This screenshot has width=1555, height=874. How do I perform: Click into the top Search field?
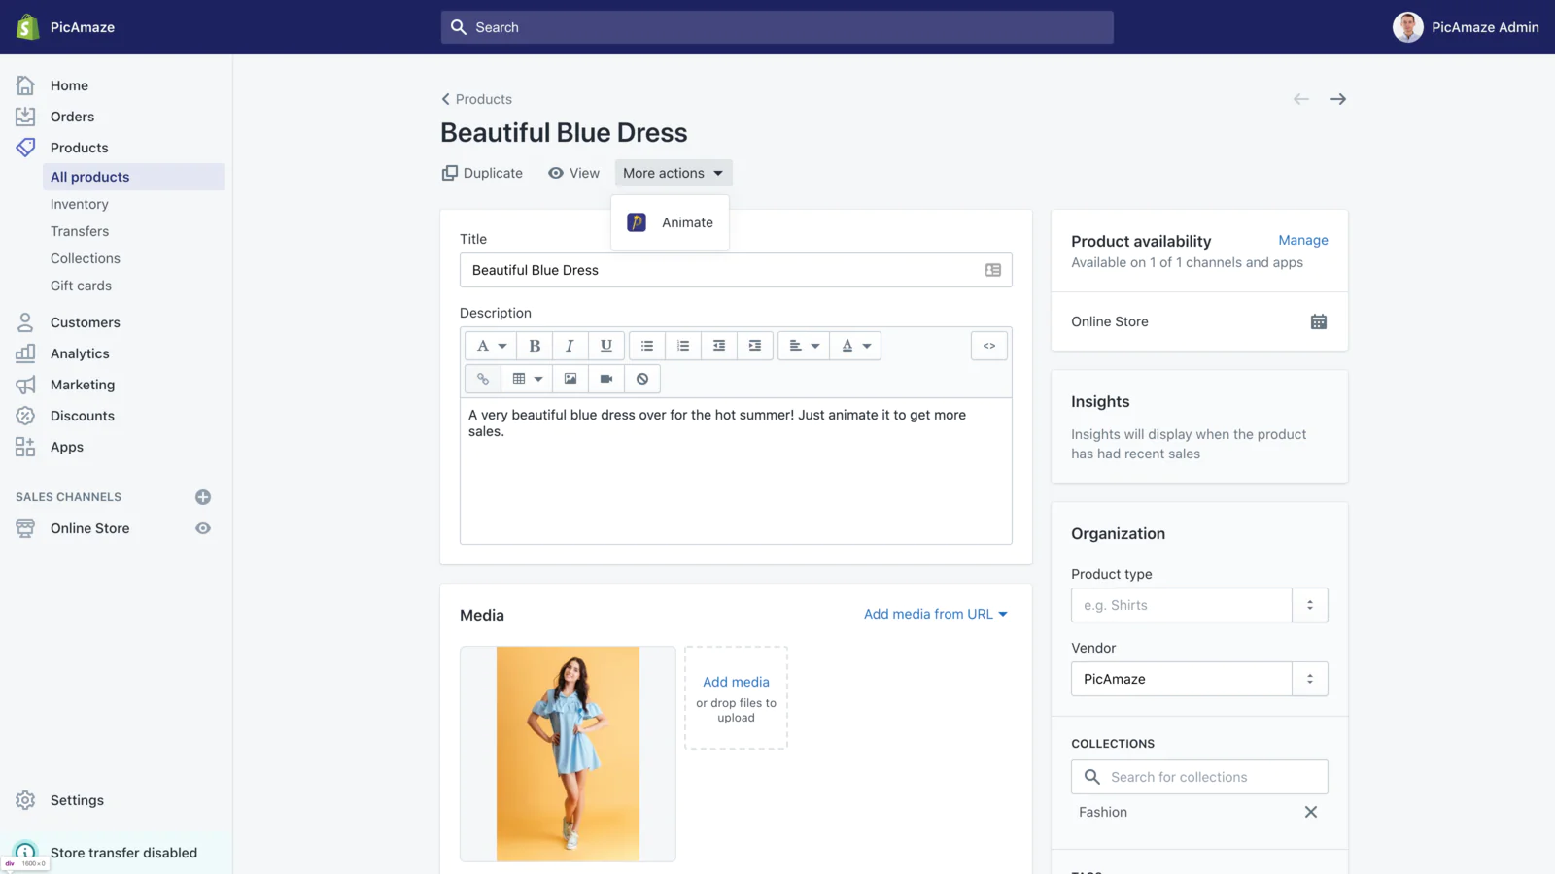click(x=777, y=27)
